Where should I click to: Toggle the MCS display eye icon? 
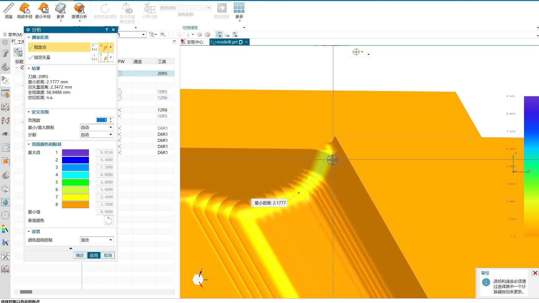tap(220, 34)
